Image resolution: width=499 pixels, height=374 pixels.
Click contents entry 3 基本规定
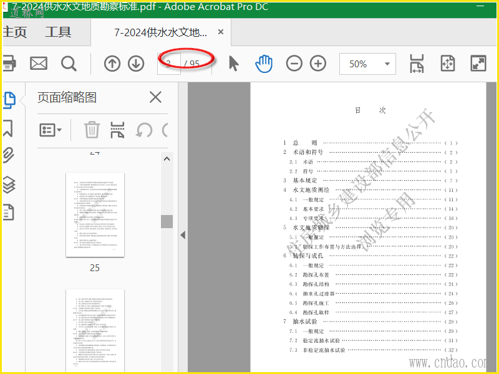(x=371, y=180)
